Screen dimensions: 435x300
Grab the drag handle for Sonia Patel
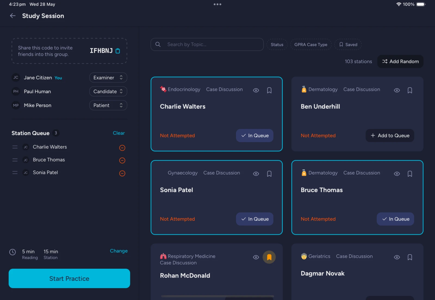pos(15,173)
